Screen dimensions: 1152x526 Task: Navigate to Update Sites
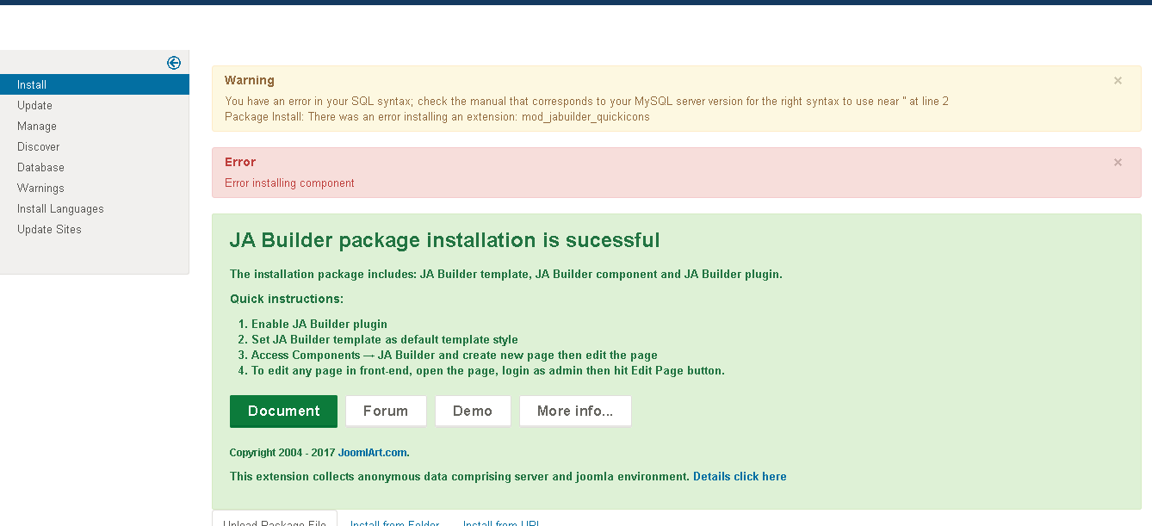[x=49, y=230]
